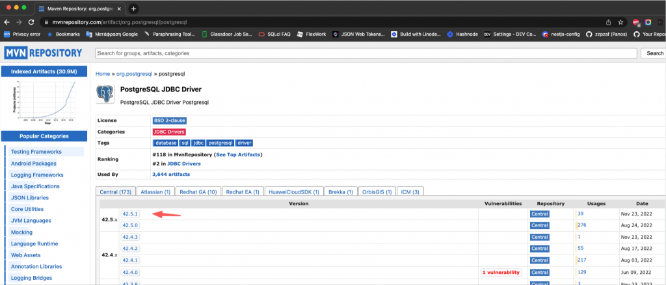Share this page using the share icon

608,22
